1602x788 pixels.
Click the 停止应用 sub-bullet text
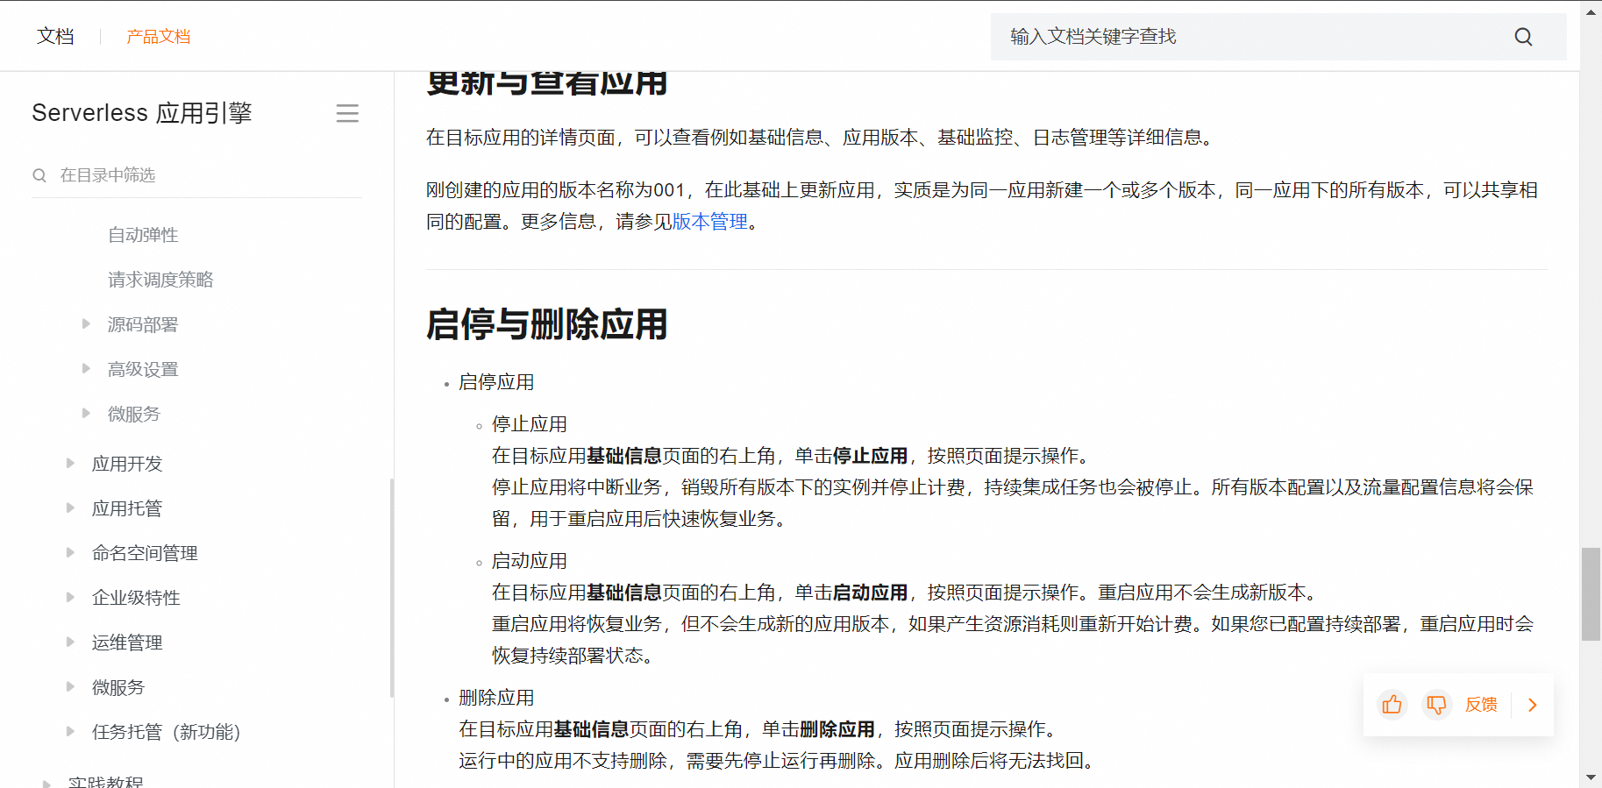pyautogui.click(x=529, y=424)
